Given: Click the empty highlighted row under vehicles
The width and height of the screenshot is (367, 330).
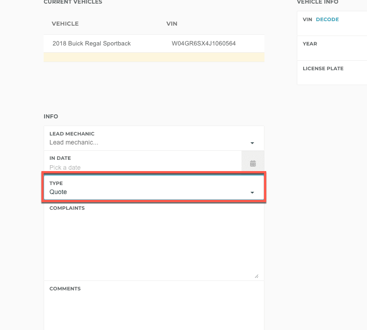Looking at the screenshot, I should point(154,57).
